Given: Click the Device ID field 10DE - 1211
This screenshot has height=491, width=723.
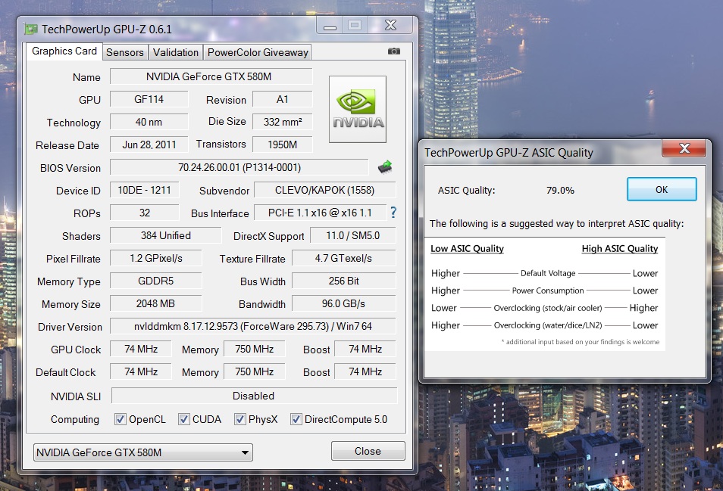Looking at the screenshot, I should pos(144,190).
